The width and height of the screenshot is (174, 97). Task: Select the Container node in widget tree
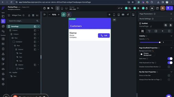(19, 42)
